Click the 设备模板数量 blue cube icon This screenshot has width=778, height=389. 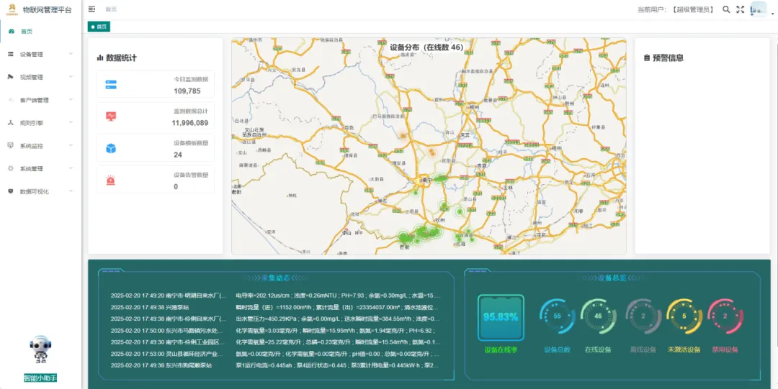click(x=111, y=148)
